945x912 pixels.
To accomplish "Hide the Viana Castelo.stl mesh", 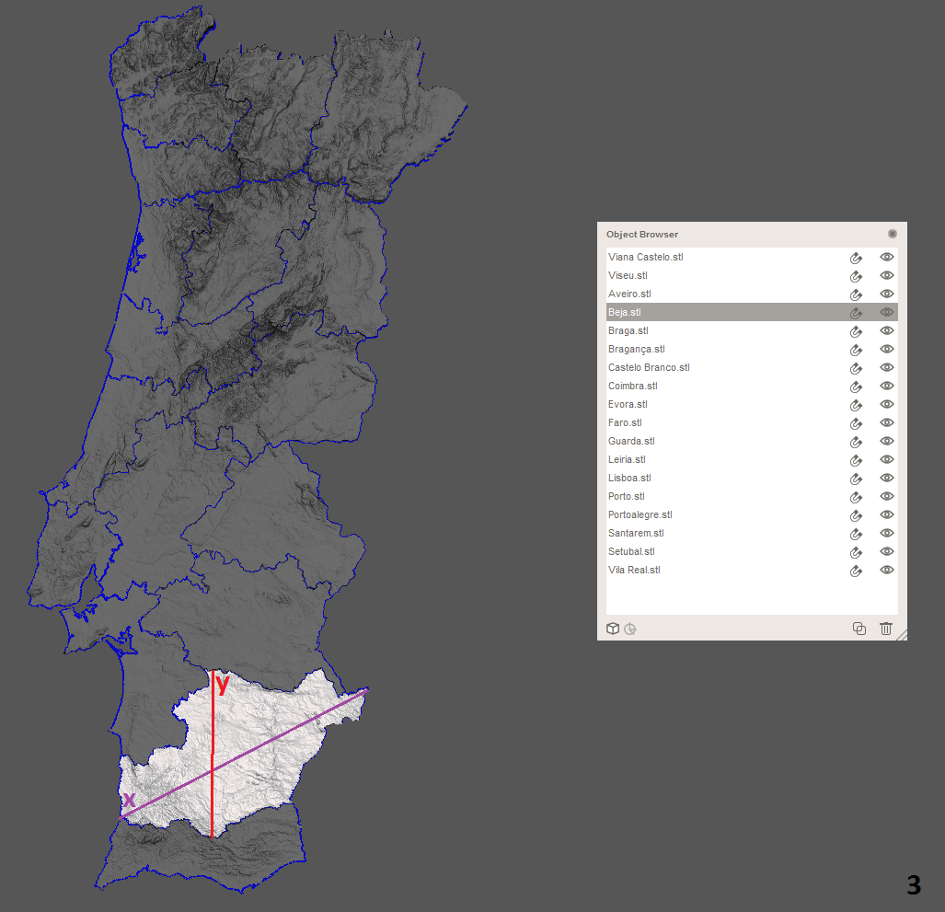I will click(887, 257).
